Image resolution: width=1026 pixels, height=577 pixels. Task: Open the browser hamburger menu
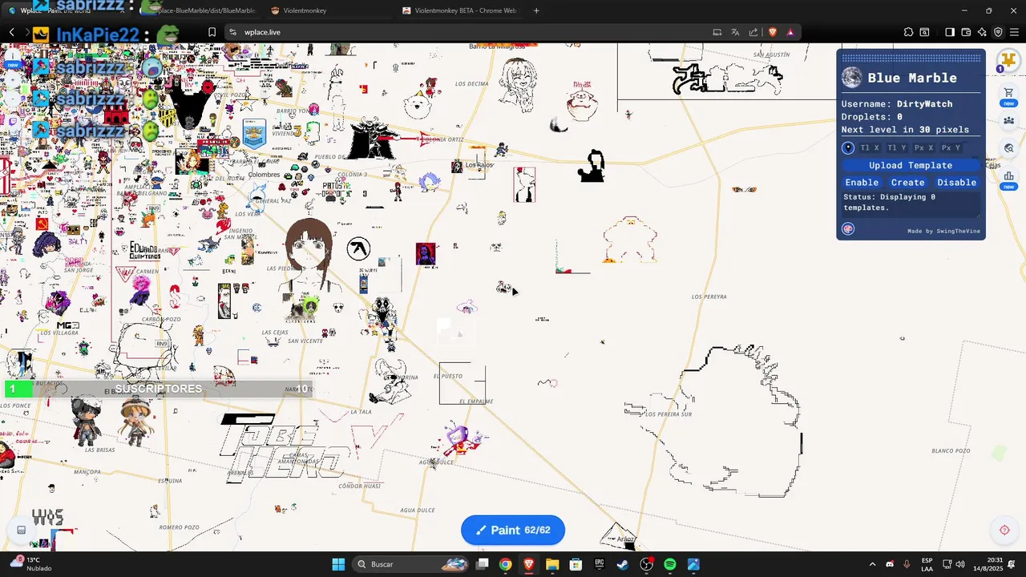click(x=1014, y=32)
